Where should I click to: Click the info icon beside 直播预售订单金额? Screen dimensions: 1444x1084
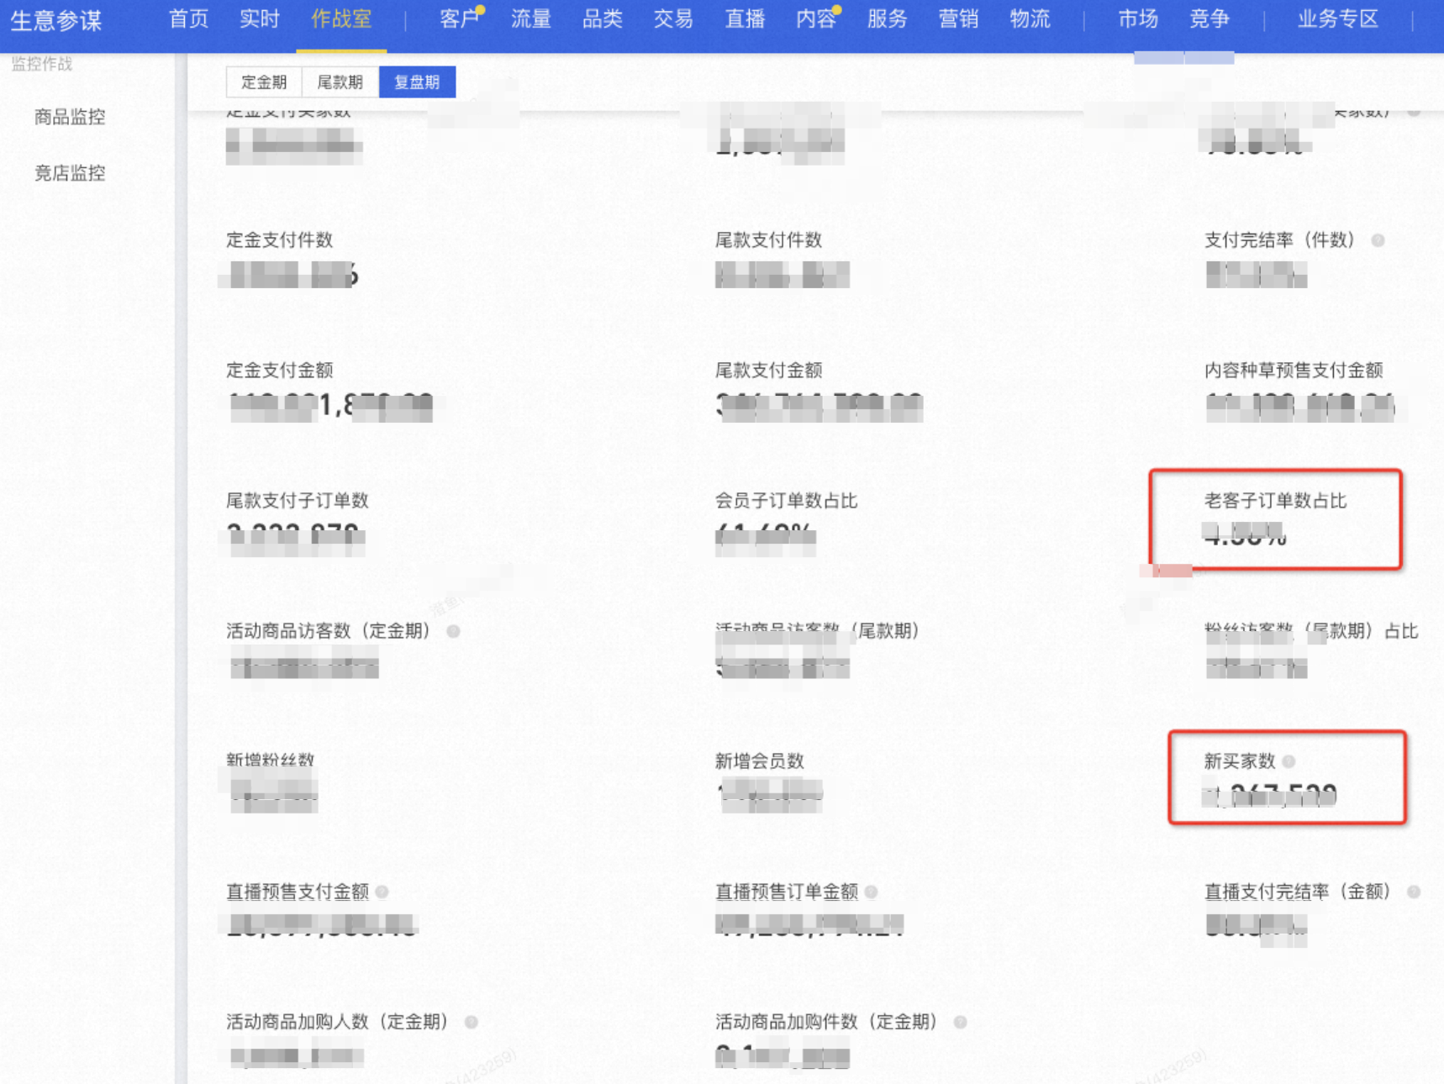(x=872, y=892)
